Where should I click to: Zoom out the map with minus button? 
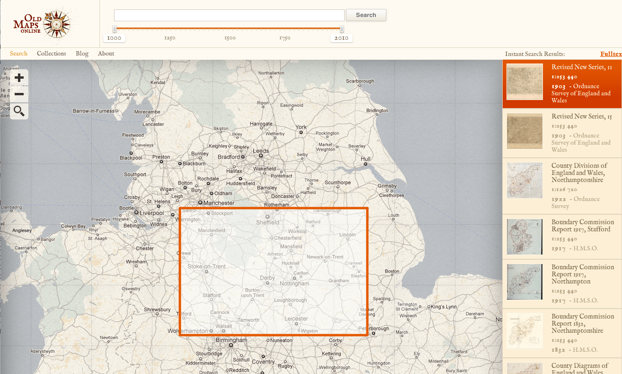point(19,94)
